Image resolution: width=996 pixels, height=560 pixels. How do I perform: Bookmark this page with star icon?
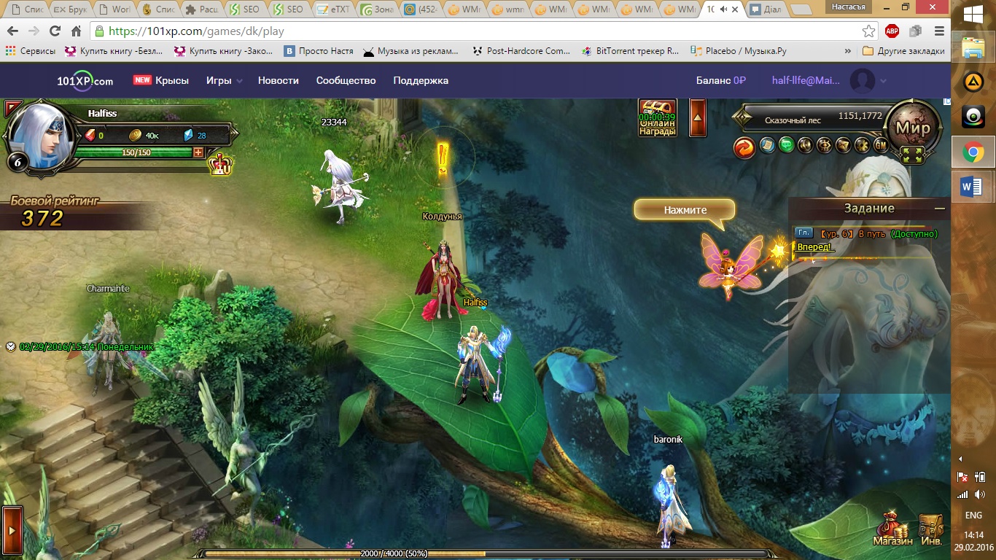pyautogui.click(x=868, y=31)
